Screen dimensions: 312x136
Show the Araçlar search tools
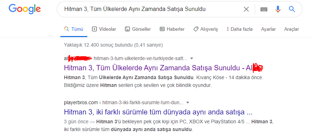point(291,29)
